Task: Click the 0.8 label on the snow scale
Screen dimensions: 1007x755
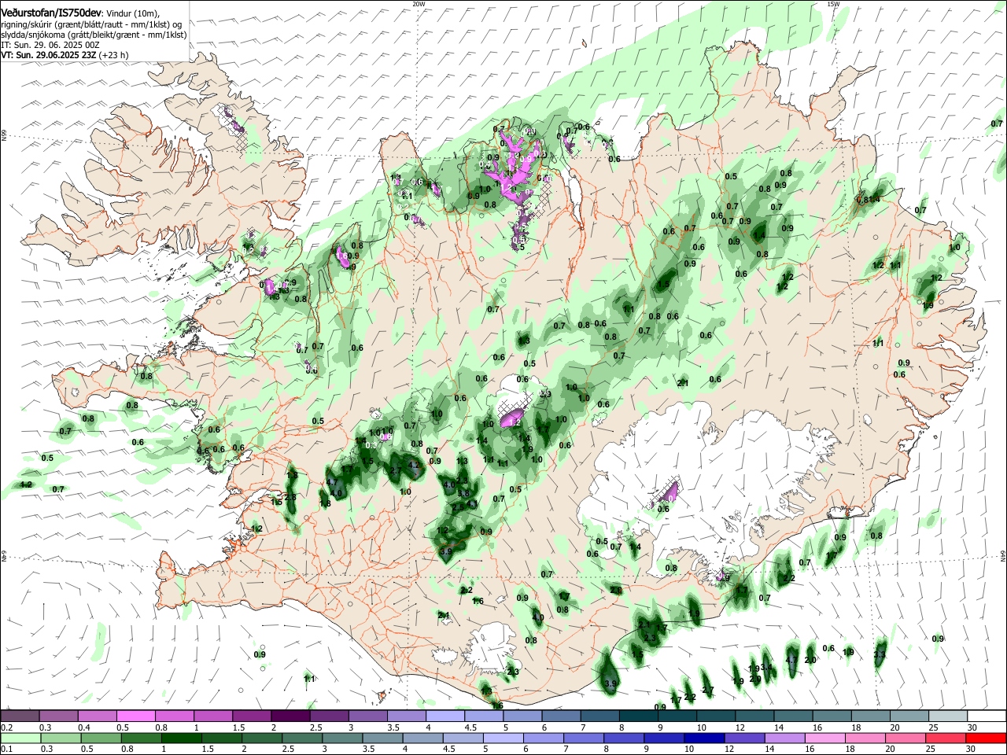Action: (x=161, y=727)
